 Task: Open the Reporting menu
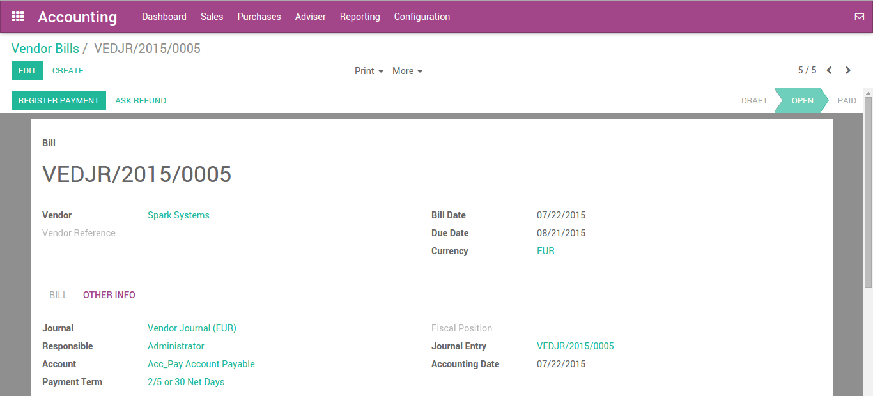(x=360, y=17)
